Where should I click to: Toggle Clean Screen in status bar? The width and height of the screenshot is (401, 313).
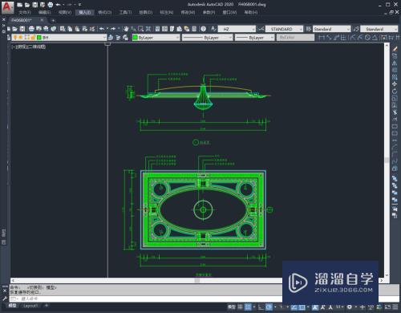pyautogui.click(x=387, y=307)
